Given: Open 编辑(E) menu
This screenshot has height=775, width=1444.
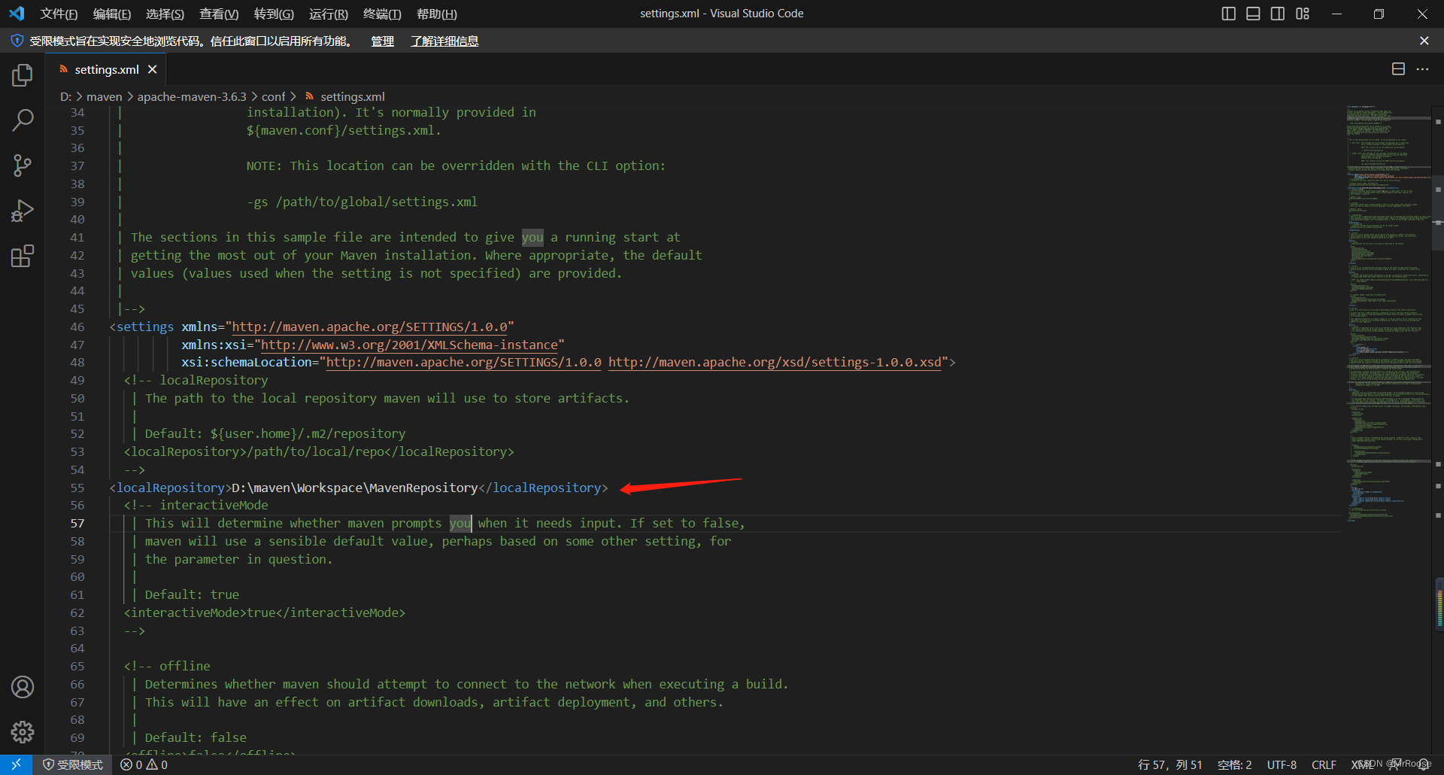Looking at the screenshot, I should 112,14.
